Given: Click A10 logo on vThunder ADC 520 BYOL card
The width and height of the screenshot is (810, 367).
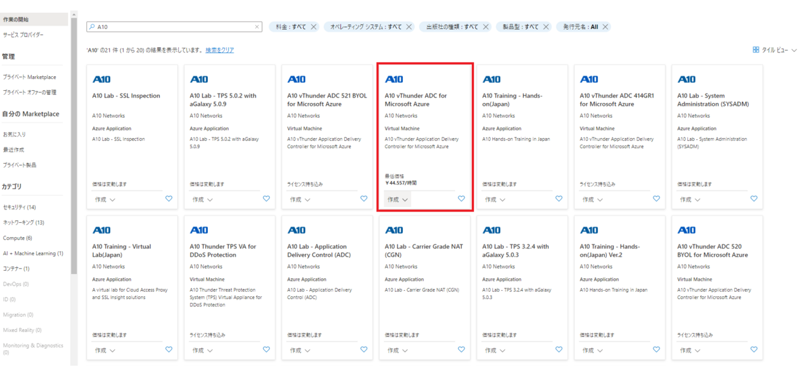Looking at the screenshot, I should coord(686,230).
